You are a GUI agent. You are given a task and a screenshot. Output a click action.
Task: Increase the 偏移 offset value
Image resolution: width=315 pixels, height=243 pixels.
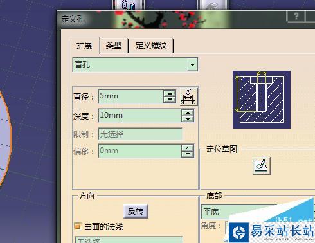coord(188,148)
